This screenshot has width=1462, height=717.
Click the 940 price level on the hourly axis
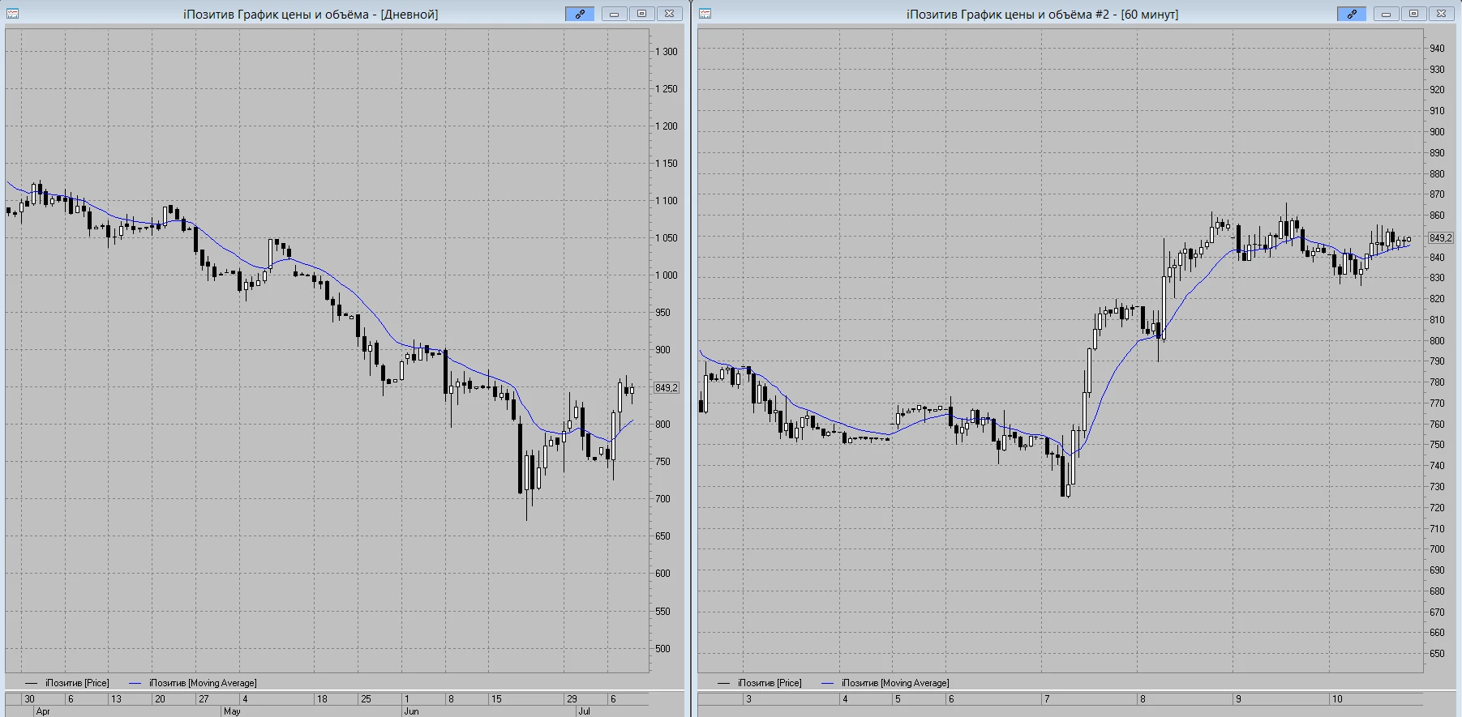[1437, 49]
